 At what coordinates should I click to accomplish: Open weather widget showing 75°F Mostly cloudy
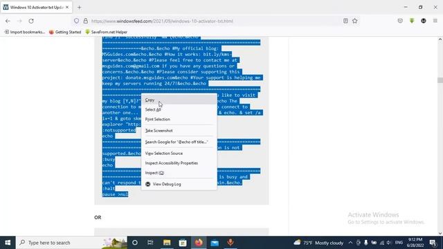click(x=318, y=243)
